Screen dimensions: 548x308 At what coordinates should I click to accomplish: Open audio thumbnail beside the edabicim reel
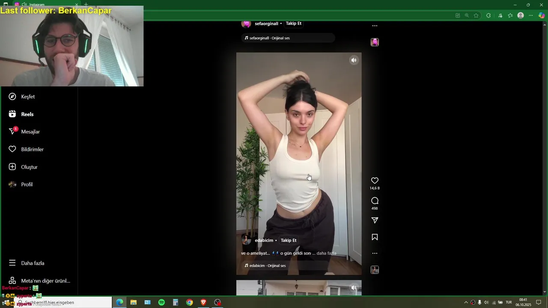375,270
